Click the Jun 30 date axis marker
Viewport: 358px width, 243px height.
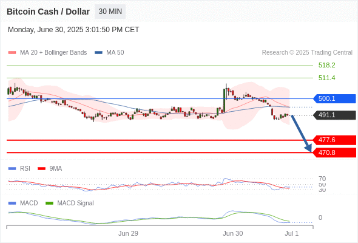(232, 233)
